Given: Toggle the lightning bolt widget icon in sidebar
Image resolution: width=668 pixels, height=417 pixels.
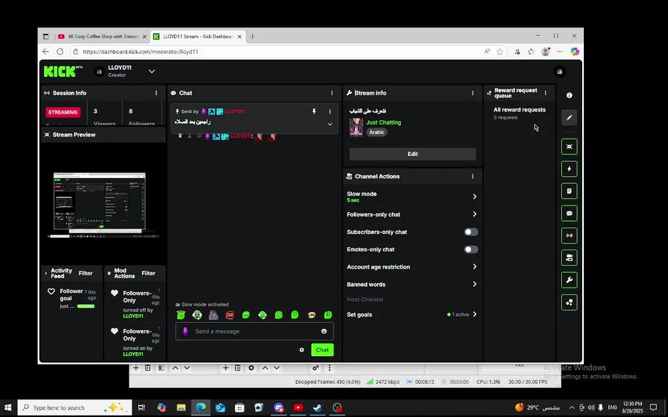Looking at the screenshot, I should click(569, 169).
